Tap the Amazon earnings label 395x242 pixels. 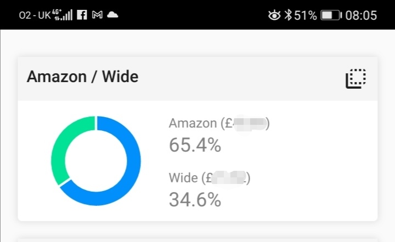tap(219, 124)
